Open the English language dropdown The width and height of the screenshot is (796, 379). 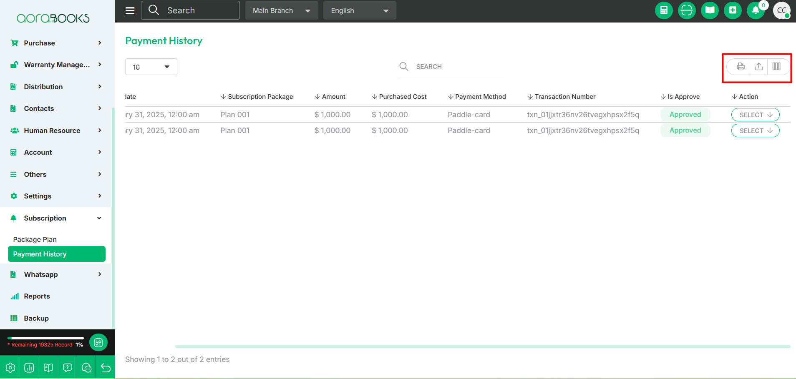tap(360, 10)
